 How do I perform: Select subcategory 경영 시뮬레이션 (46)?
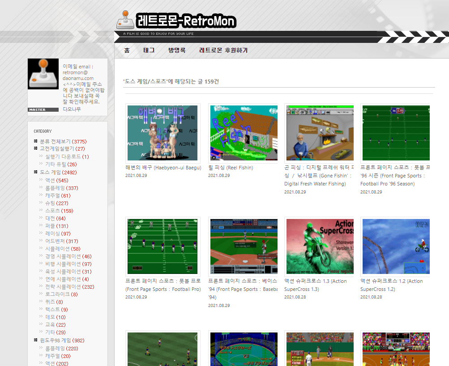(x=68, y=257)
